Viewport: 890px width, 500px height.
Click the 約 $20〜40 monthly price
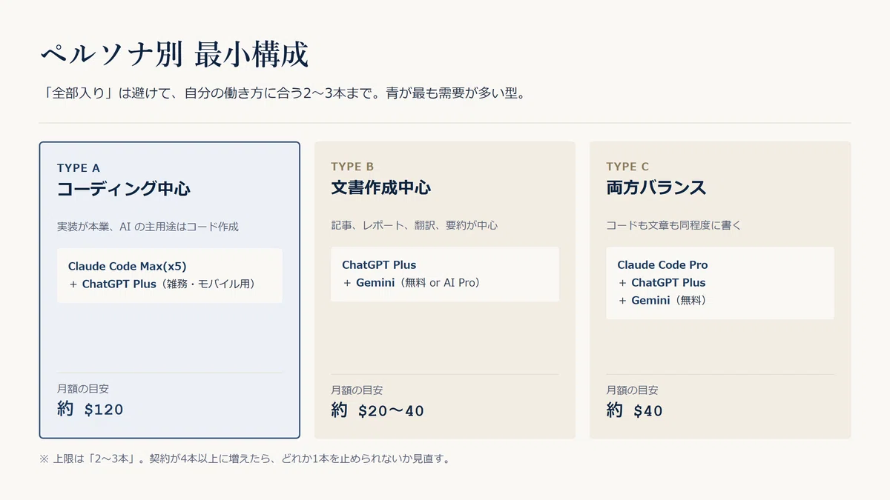tap(378, 410)
